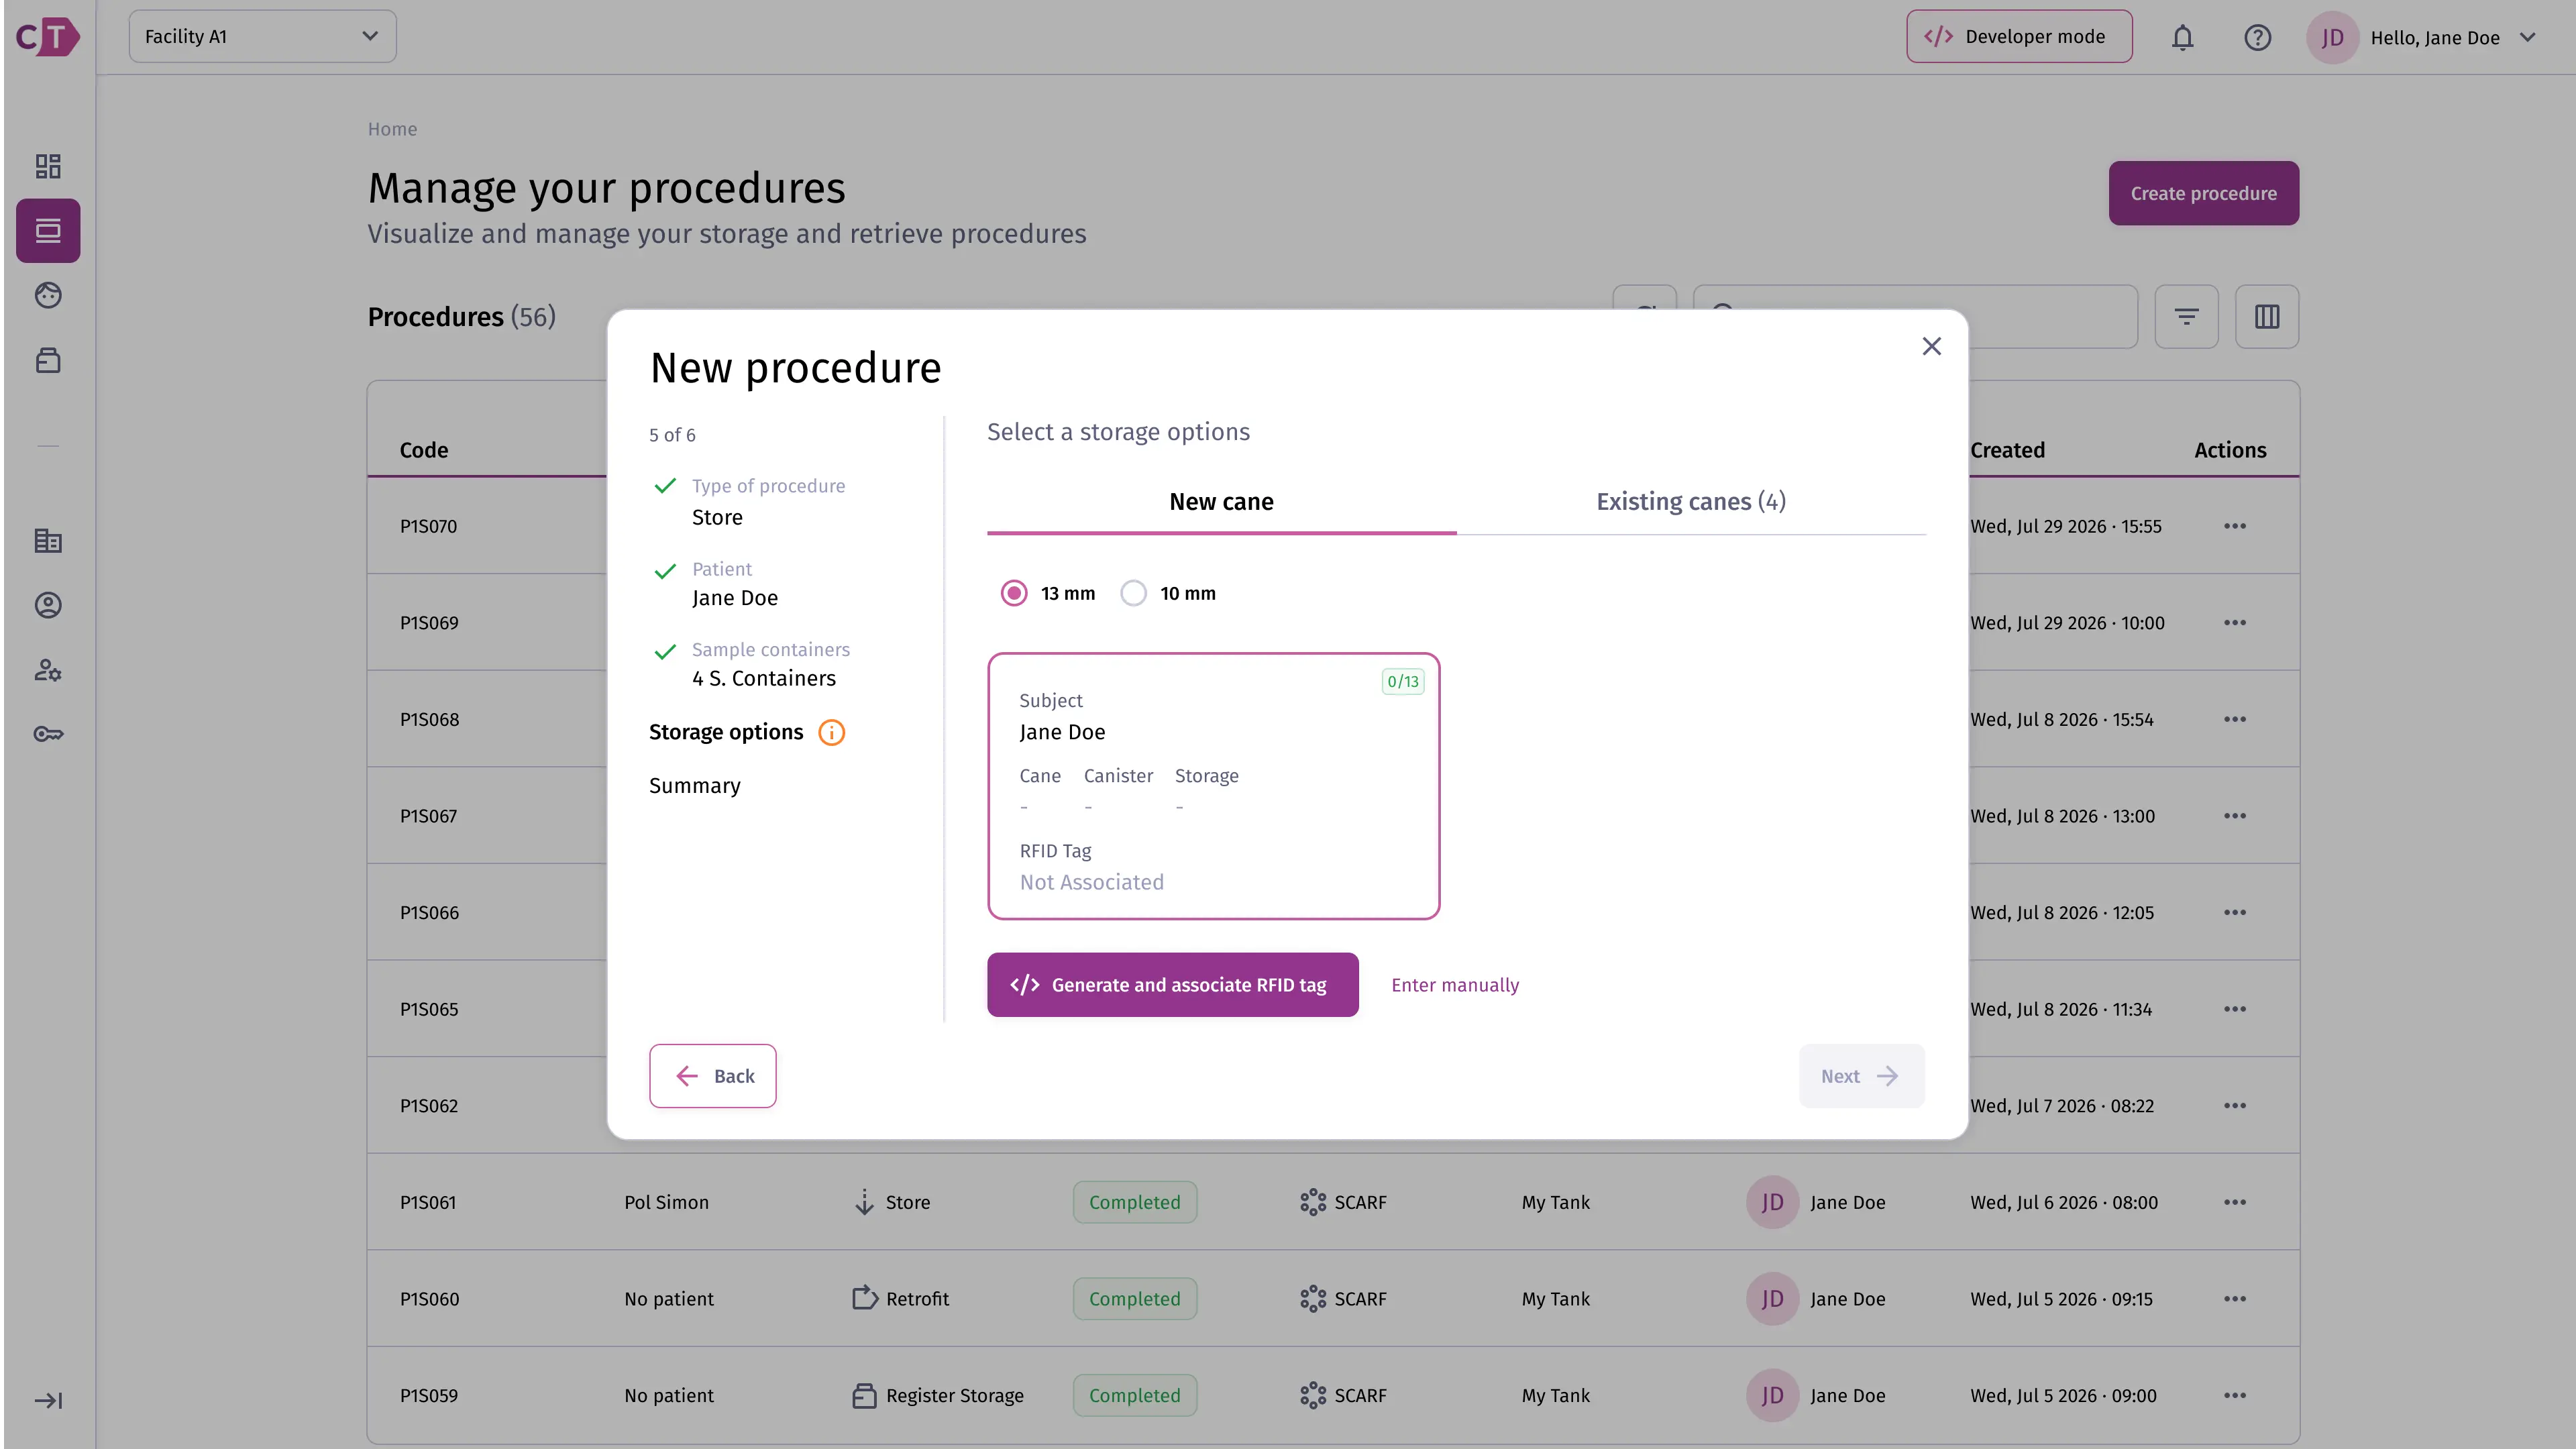Viewport: 2576px width, 1449px height.
Task: Open the help question mark icon
Action: [x=2257, y=38]
